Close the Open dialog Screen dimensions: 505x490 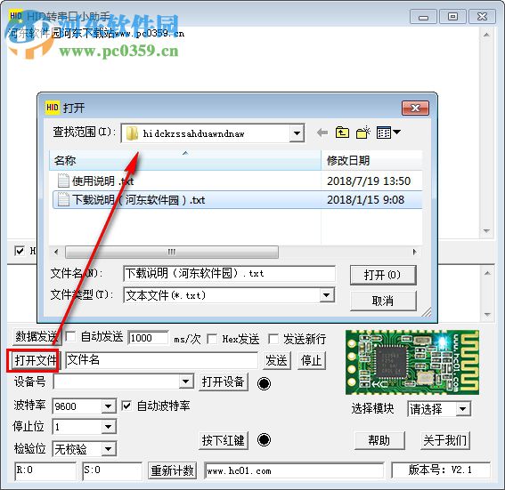[415, 108]
